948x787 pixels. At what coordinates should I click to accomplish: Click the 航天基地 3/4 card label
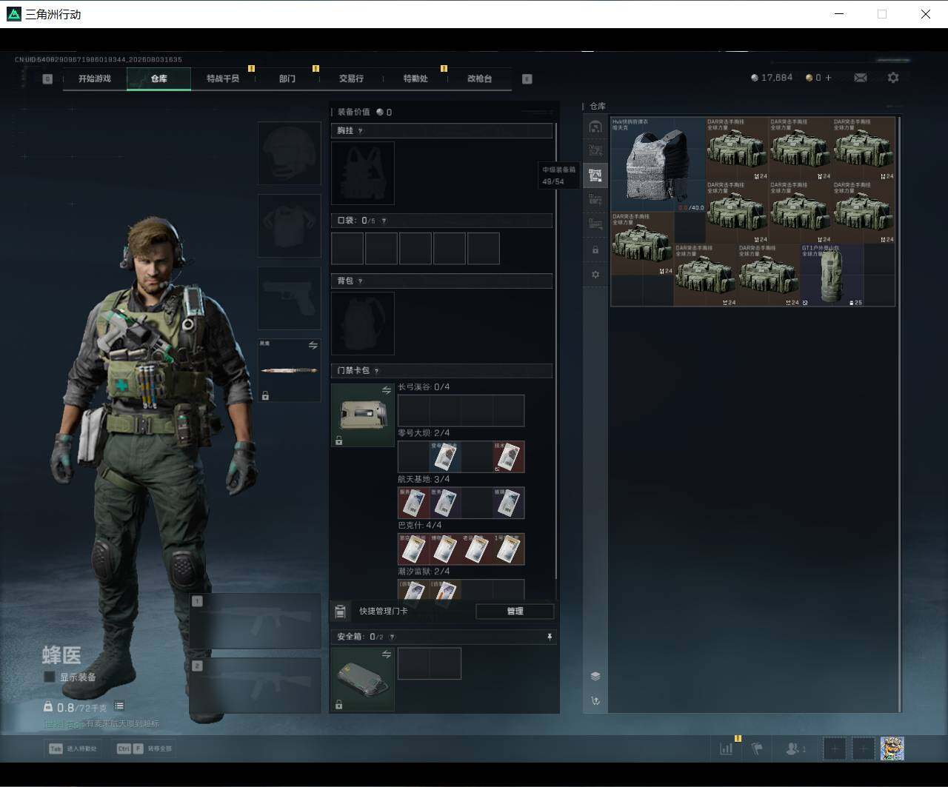click(x=424, y=480)
